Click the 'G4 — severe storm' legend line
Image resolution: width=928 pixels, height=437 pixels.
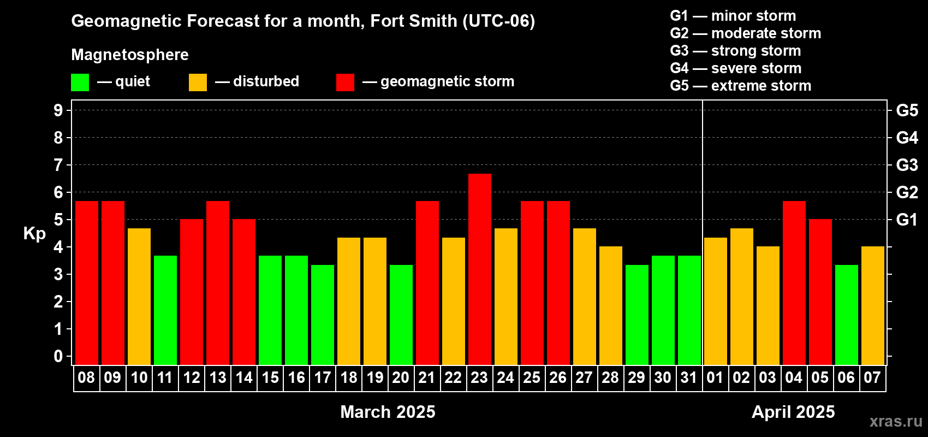point(736,68)
